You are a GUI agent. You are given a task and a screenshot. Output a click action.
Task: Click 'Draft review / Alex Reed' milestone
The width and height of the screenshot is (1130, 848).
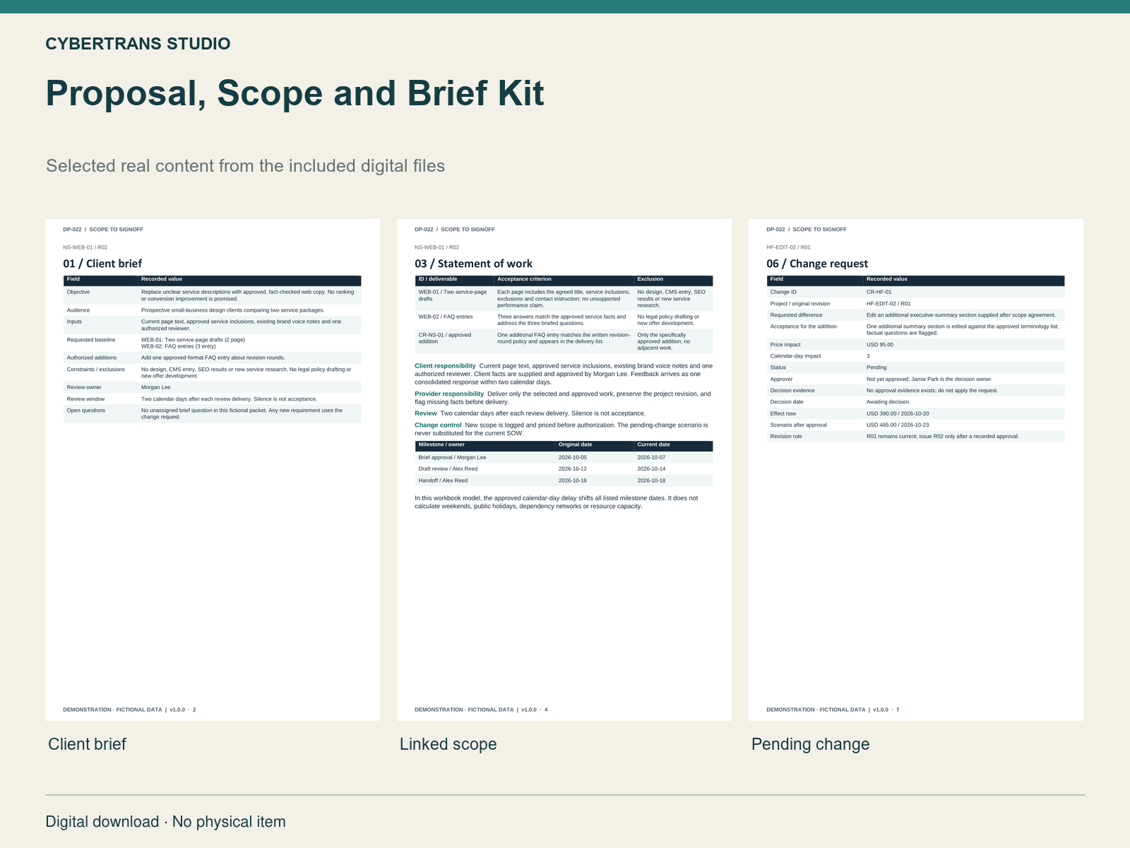coord(448,469)
